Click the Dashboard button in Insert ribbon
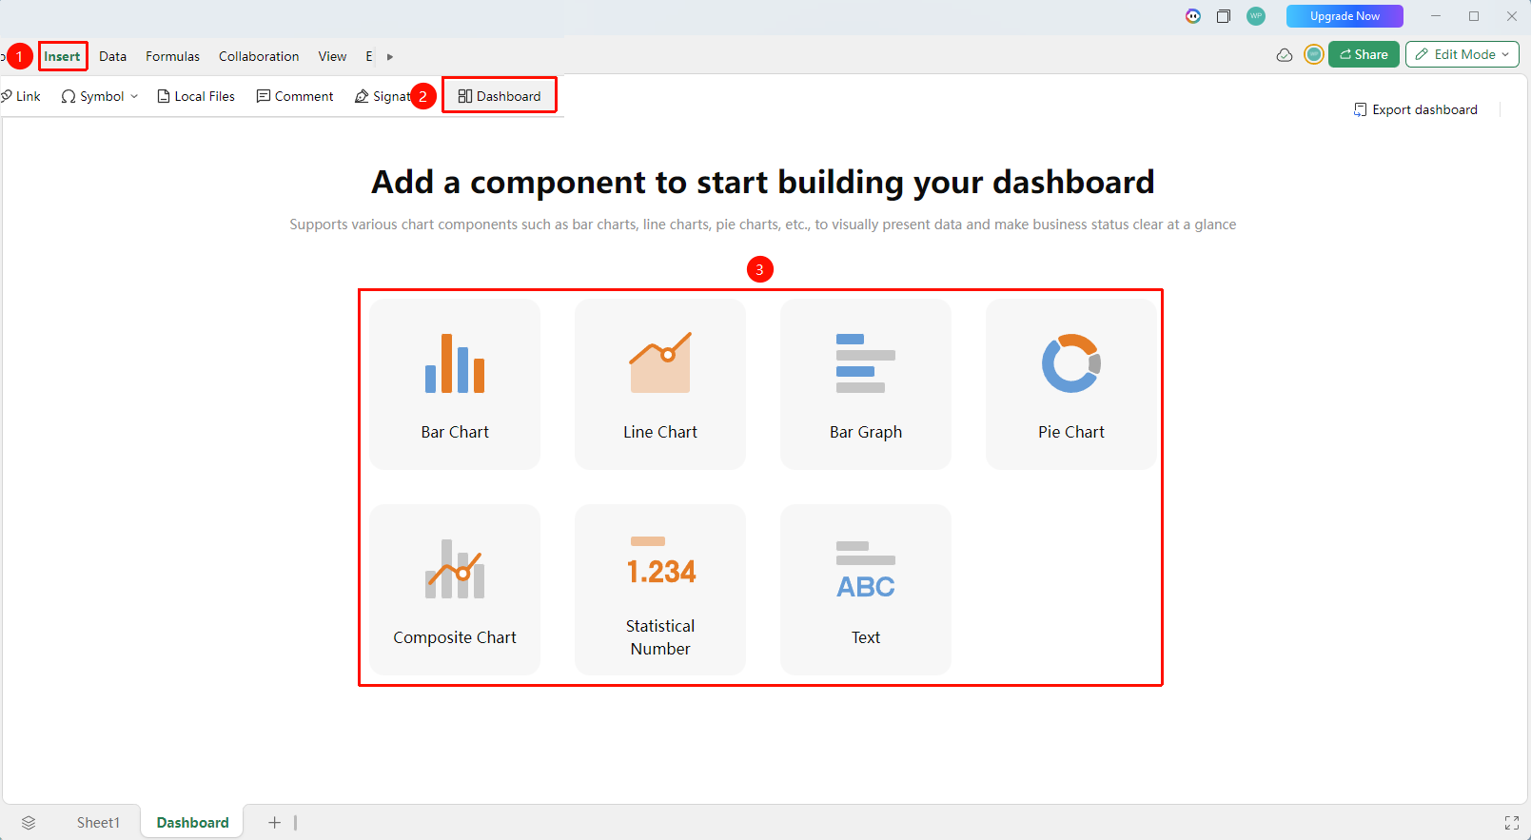The image size is (1531, 840). point(500,96)
